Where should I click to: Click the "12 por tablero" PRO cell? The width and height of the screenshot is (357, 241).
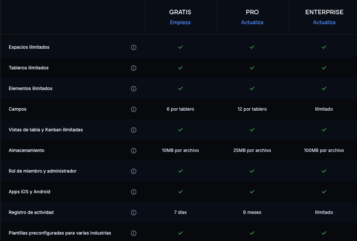click(x=252, y=109)
